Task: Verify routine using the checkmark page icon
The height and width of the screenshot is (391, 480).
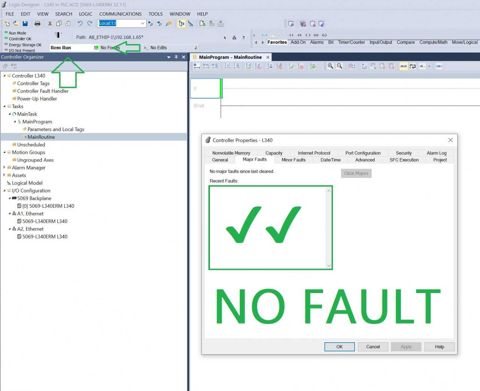Action: click(x=202, y=24)
